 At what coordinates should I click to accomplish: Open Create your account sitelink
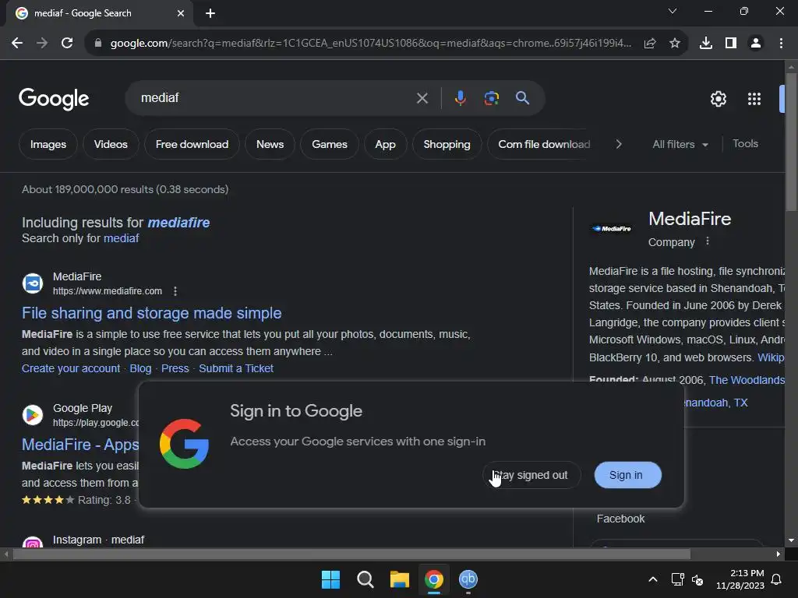coord(71,368)
